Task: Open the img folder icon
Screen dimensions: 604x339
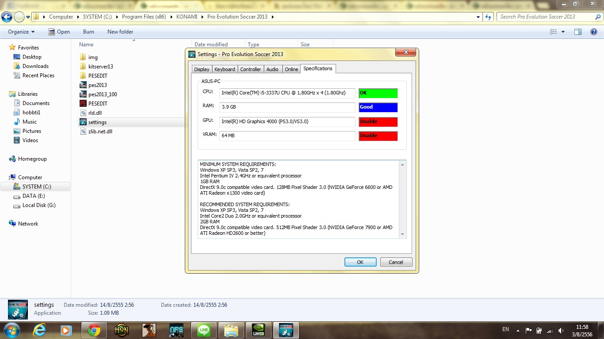Action: click(83, 57)
